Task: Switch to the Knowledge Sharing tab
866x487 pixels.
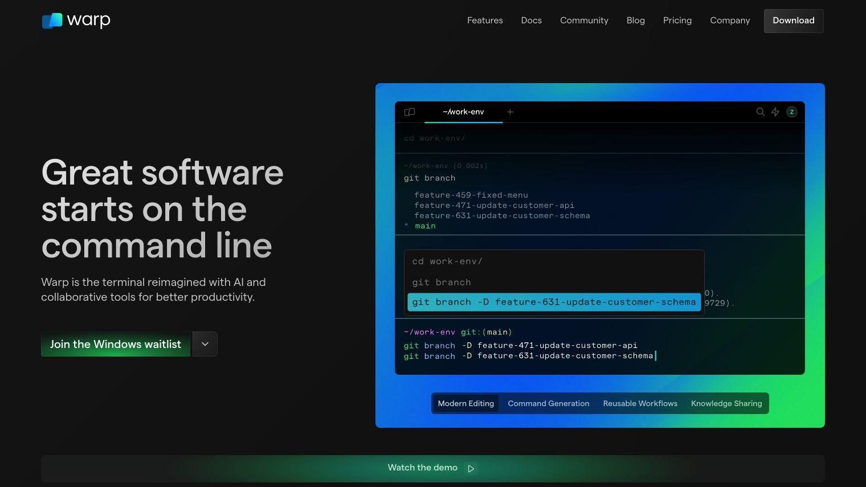Action: coord(726,403)
